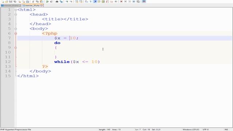The image size is (233, 131).
Task: Zoom in using the toolbar magnifier
Action: pyautogui.click(x=67, y=1)
